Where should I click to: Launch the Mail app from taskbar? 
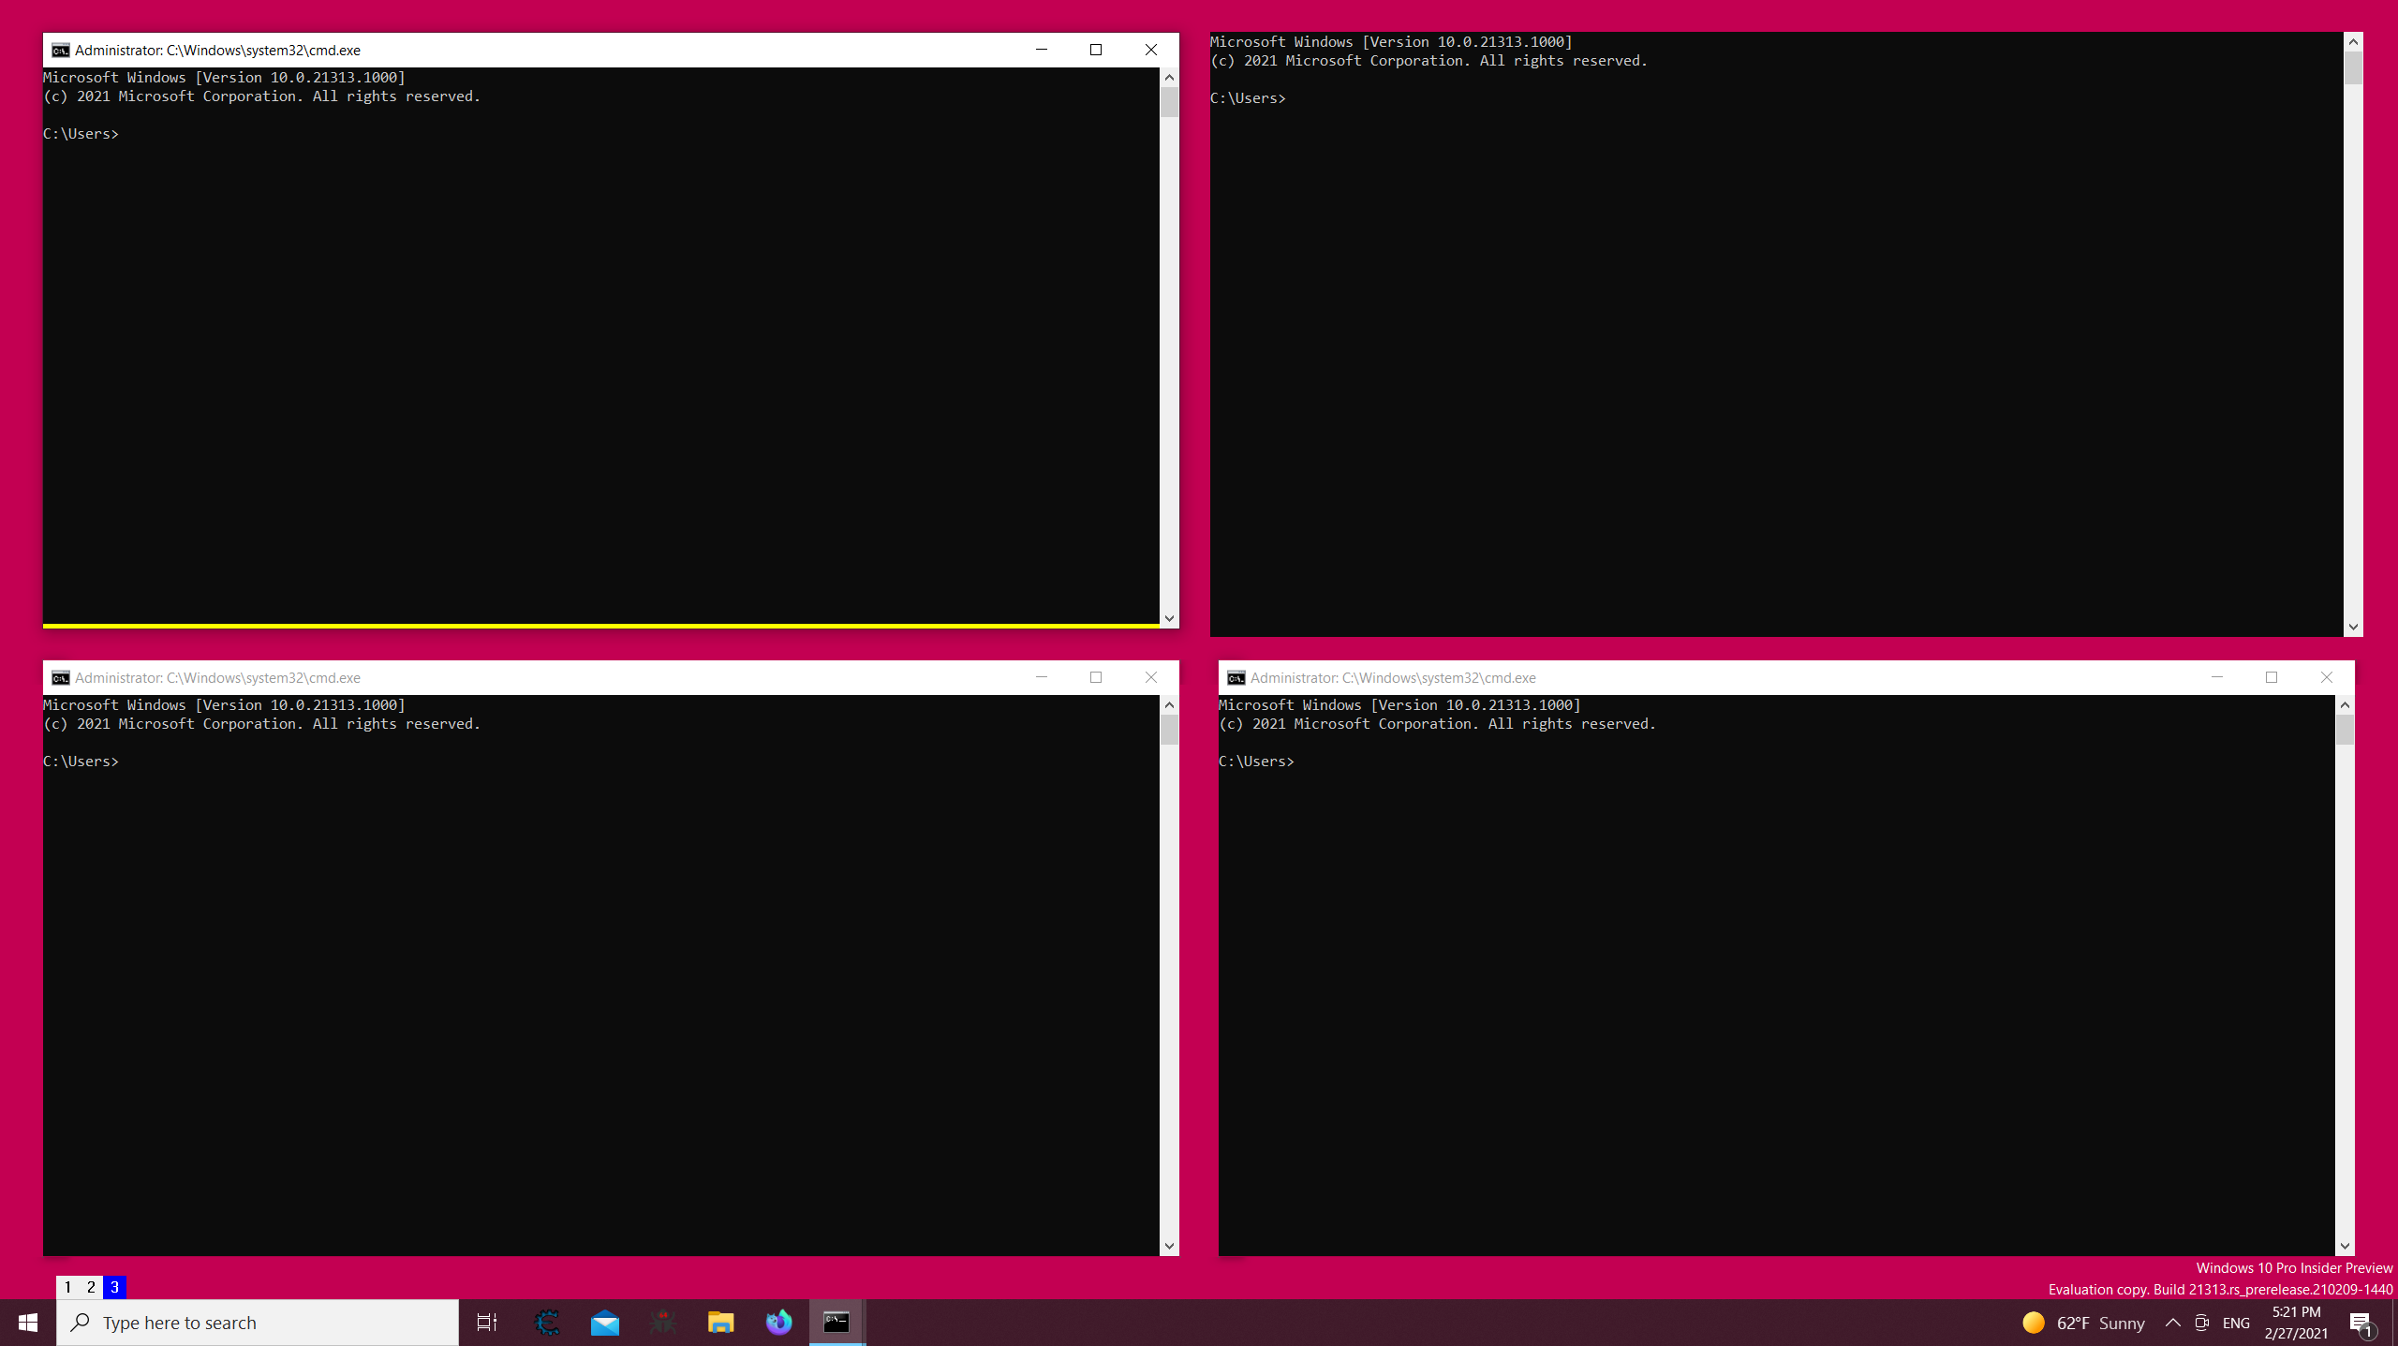[604, 1322]
